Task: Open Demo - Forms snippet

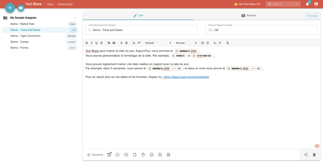Action: [x=40, y=48]
